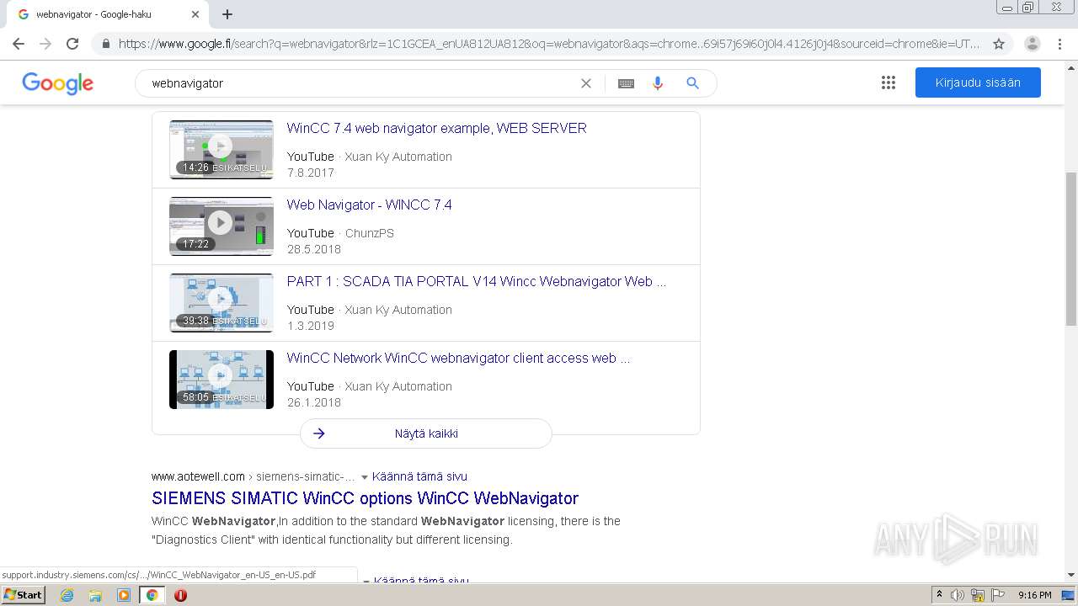Click Käännä tämä sivu for aotewell result
Screen dimensions: 1078x606
(x=419, y=476)
